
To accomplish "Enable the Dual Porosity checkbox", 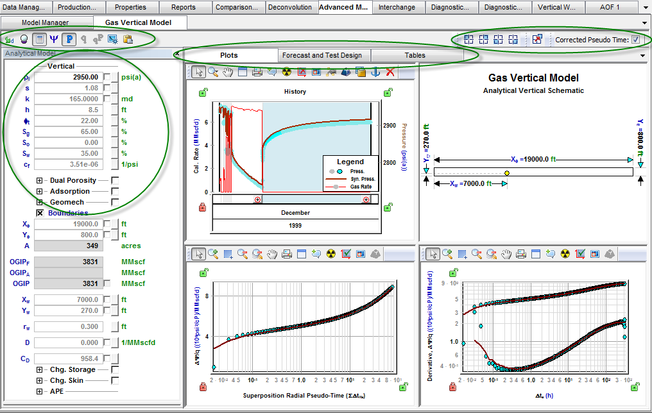I will [x=115, y=180].
